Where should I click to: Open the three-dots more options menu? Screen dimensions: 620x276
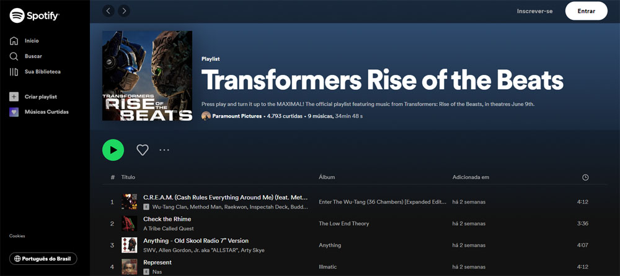164,150
